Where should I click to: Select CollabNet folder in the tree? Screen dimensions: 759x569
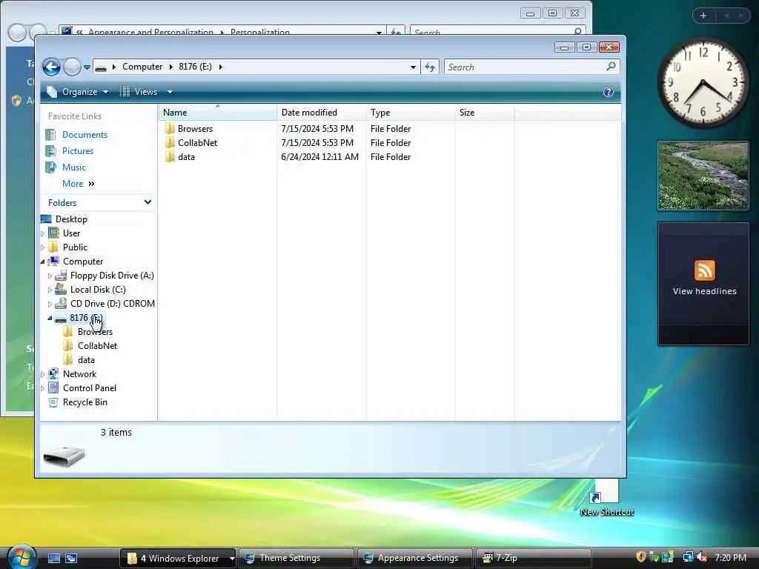click(x=97, y=346)
